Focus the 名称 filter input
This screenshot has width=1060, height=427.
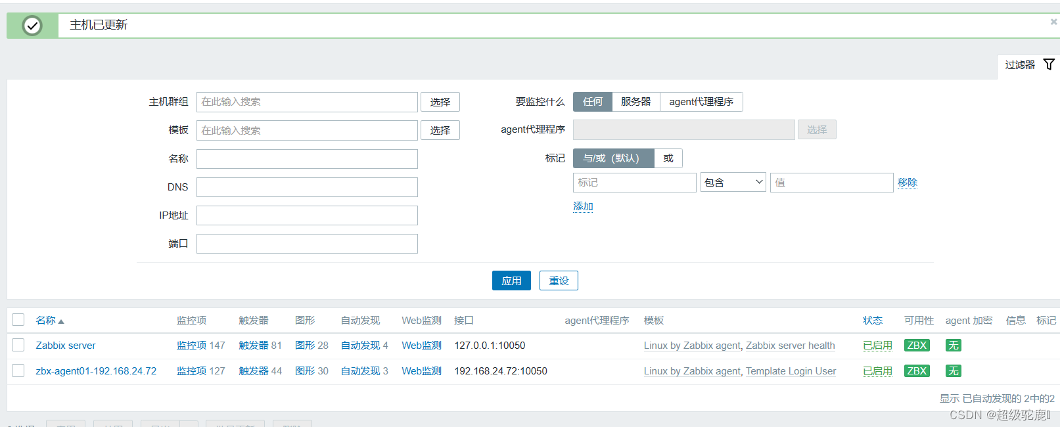[307, 159]
